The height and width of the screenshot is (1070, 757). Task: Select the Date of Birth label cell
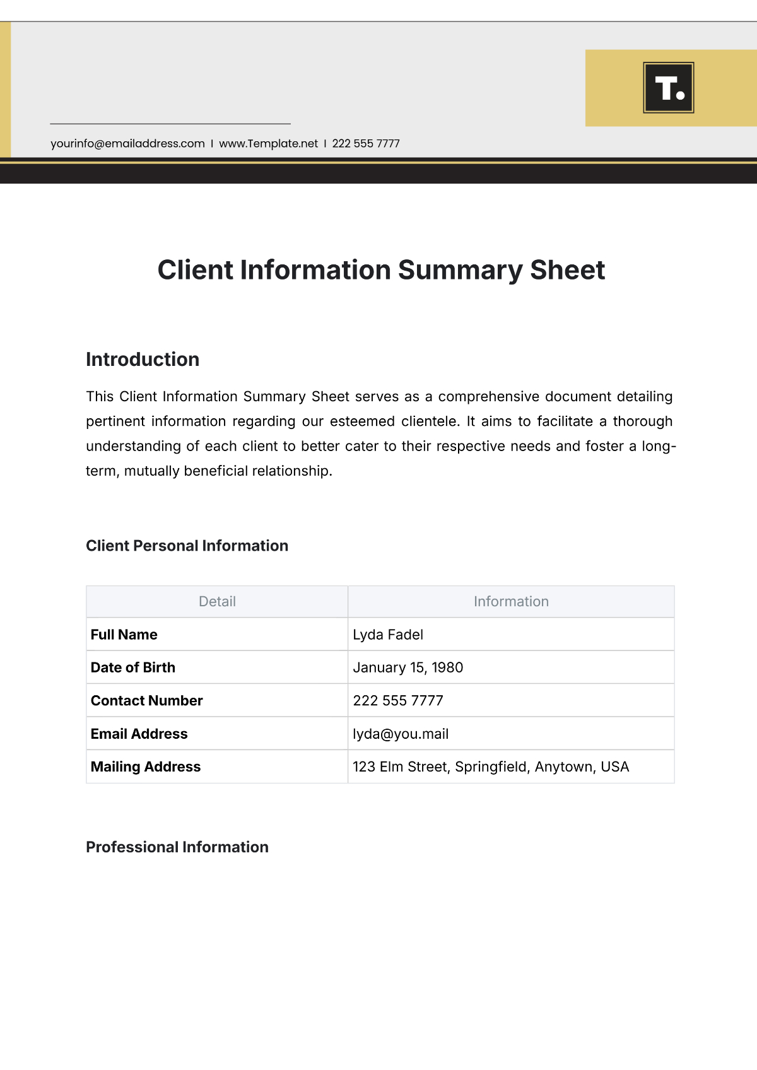pyautogui.click(x=133, y=667)
